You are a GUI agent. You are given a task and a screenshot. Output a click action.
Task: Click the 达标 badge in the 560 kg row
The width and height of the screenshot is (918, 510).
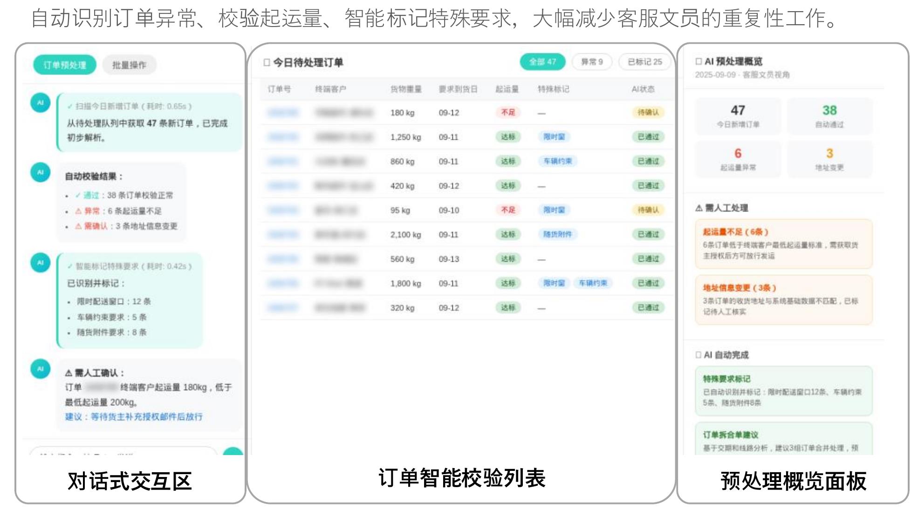pos(508,258)
